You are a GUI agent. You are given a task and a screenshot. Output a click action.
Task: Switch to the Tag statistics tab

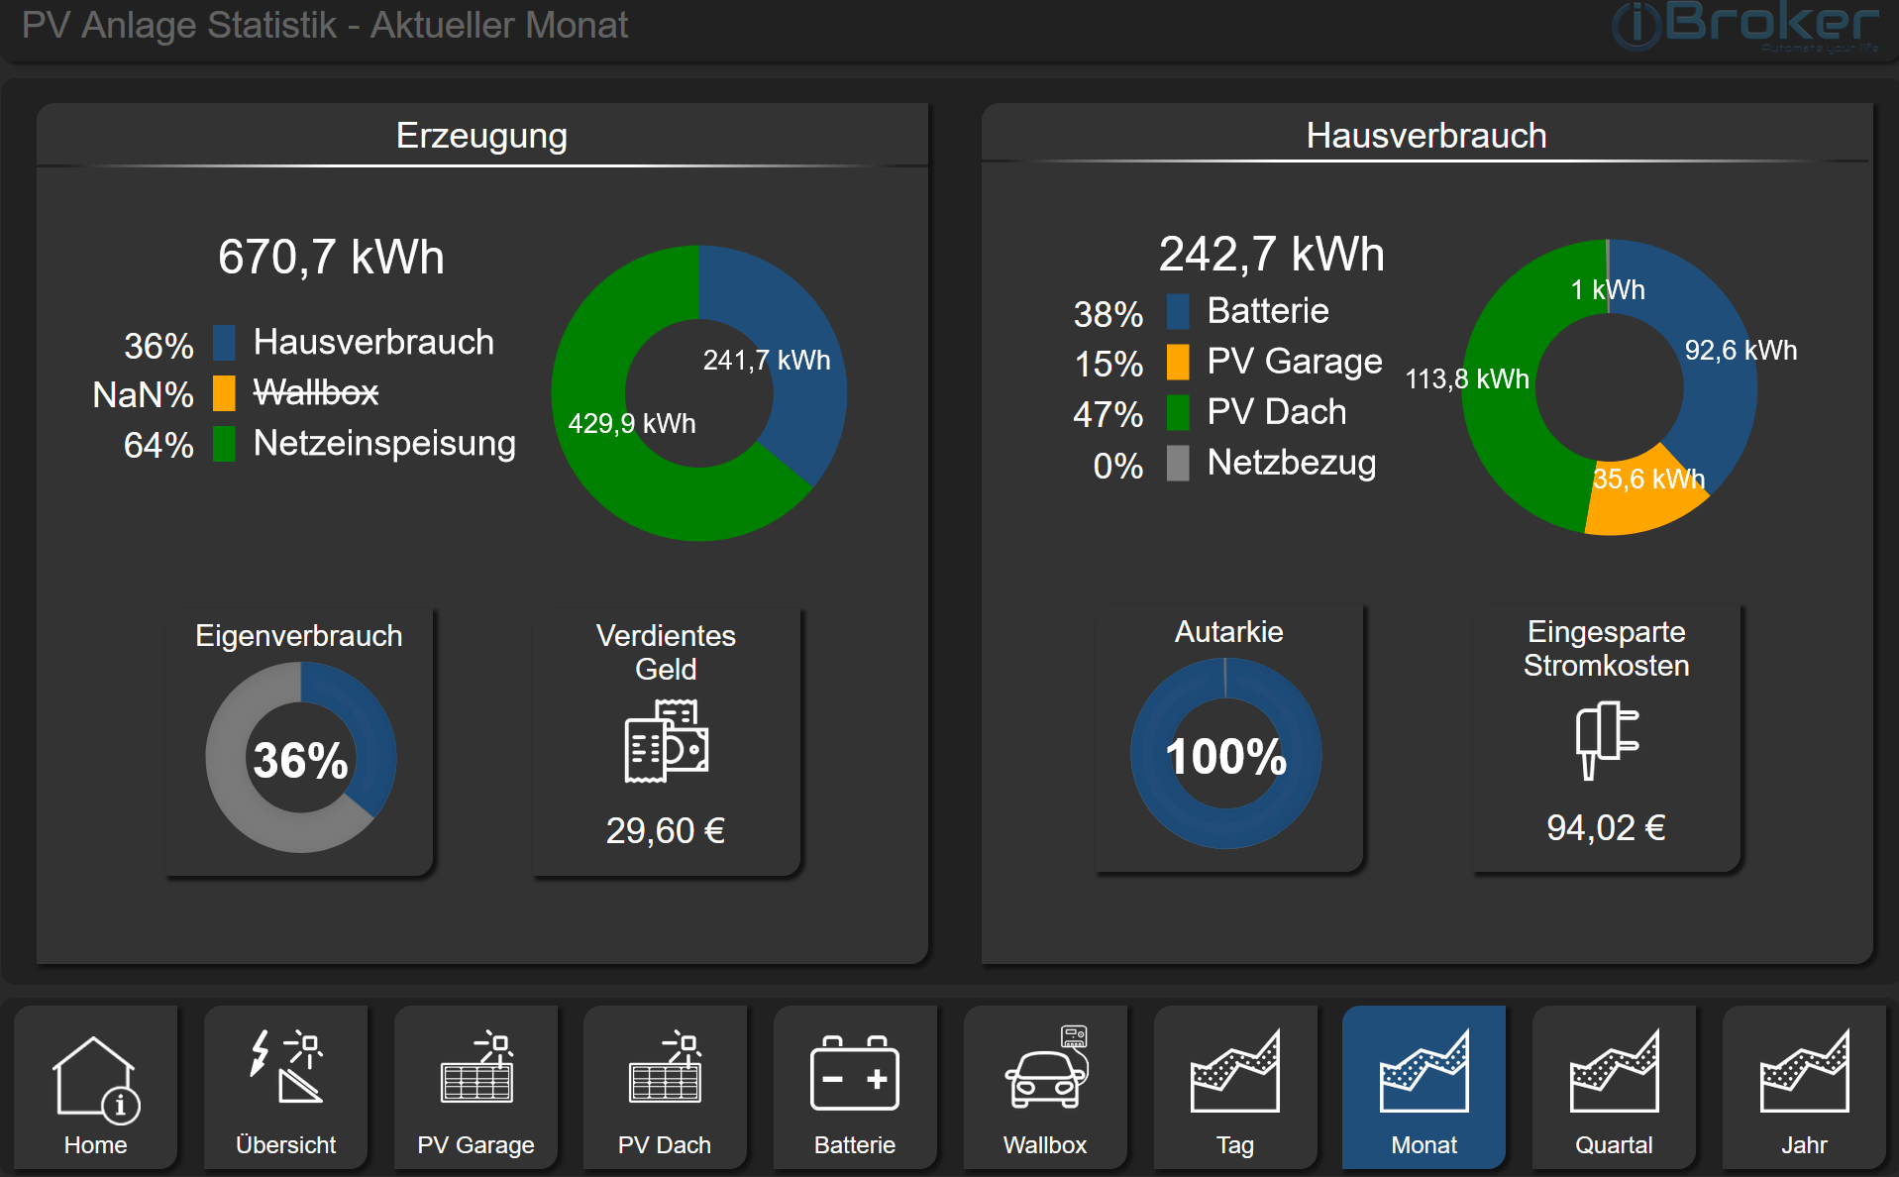pyautogui.click(x=1234, y=1088)
